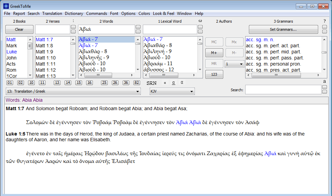This screenshot has width=332, height=196.
Task: Click the omega icon above the Lexical Word field
Action: [200, 21]
